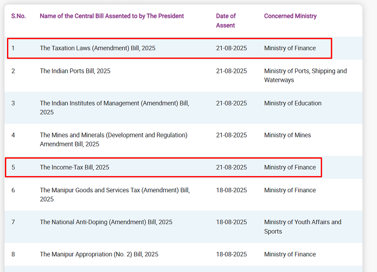Select the Ministry of Education cell
Viewport: 377px width, 272px height.
292,103
